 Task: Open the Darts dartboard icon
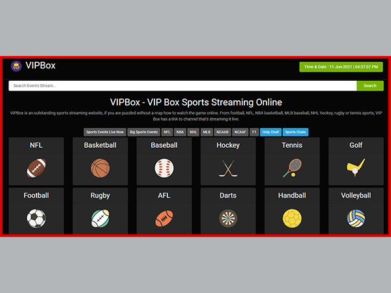coord(228,219)
